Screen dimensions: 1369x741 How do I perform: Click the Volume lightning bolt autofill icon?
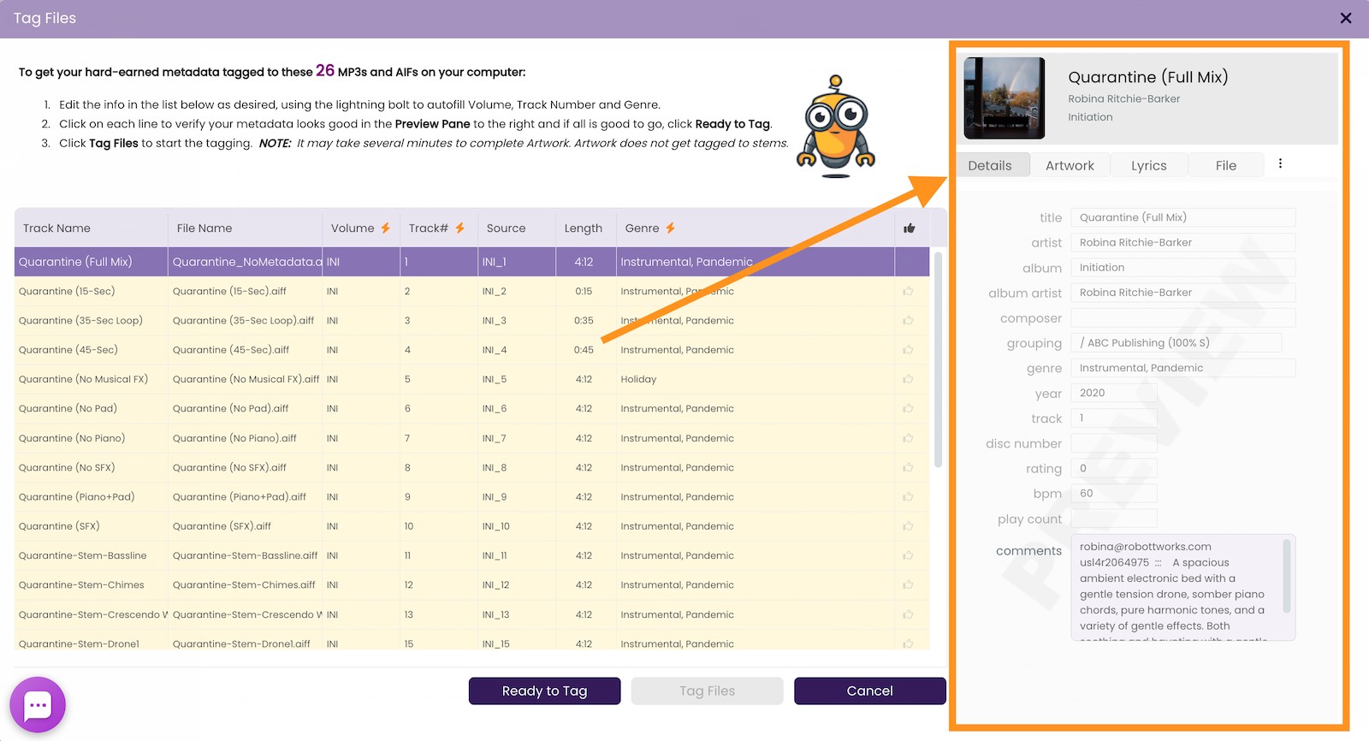385,228
